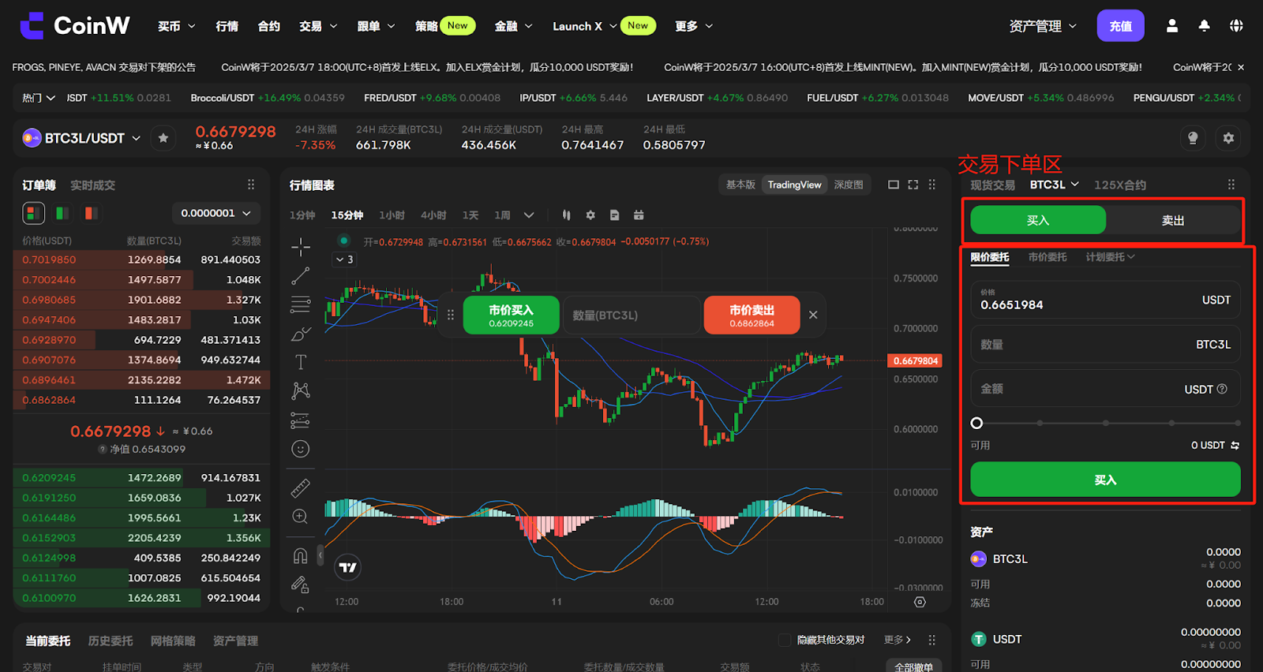Screen dimensions: 1263x672
Task: Favorite BTC3L/USDT with the star icon
Action: click(x=163, y=138)
